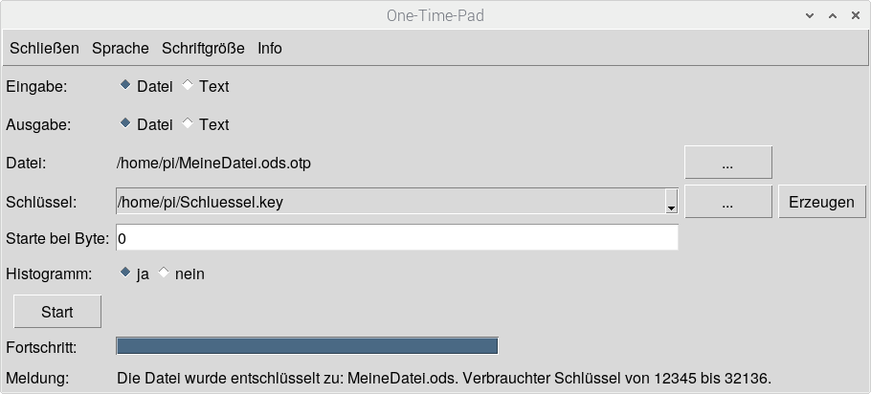This screenshot has height=394, width=871.
Task: Click the window menu arrow in the title bar
Action: 811,15
